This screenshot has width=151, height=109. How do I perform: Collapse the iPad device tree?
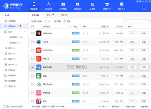[x=2, y=15]
